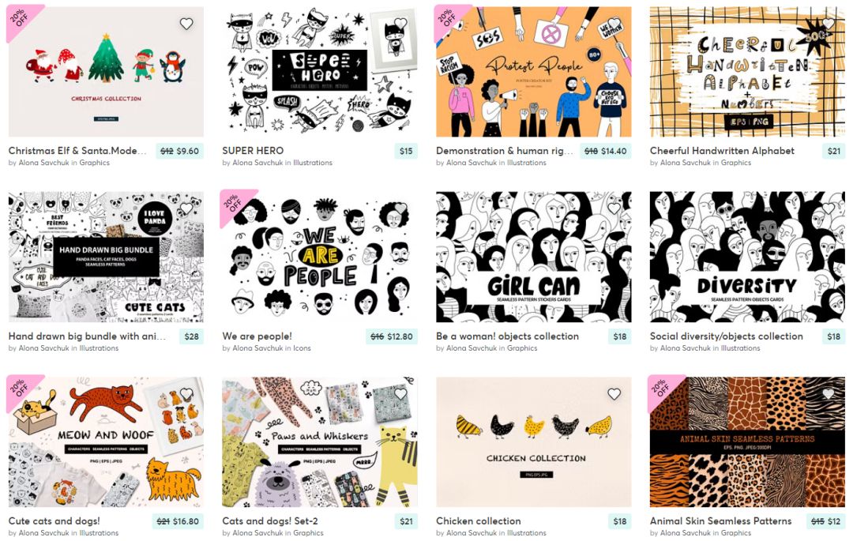Click the $28 price tag on big bundle

191,336
